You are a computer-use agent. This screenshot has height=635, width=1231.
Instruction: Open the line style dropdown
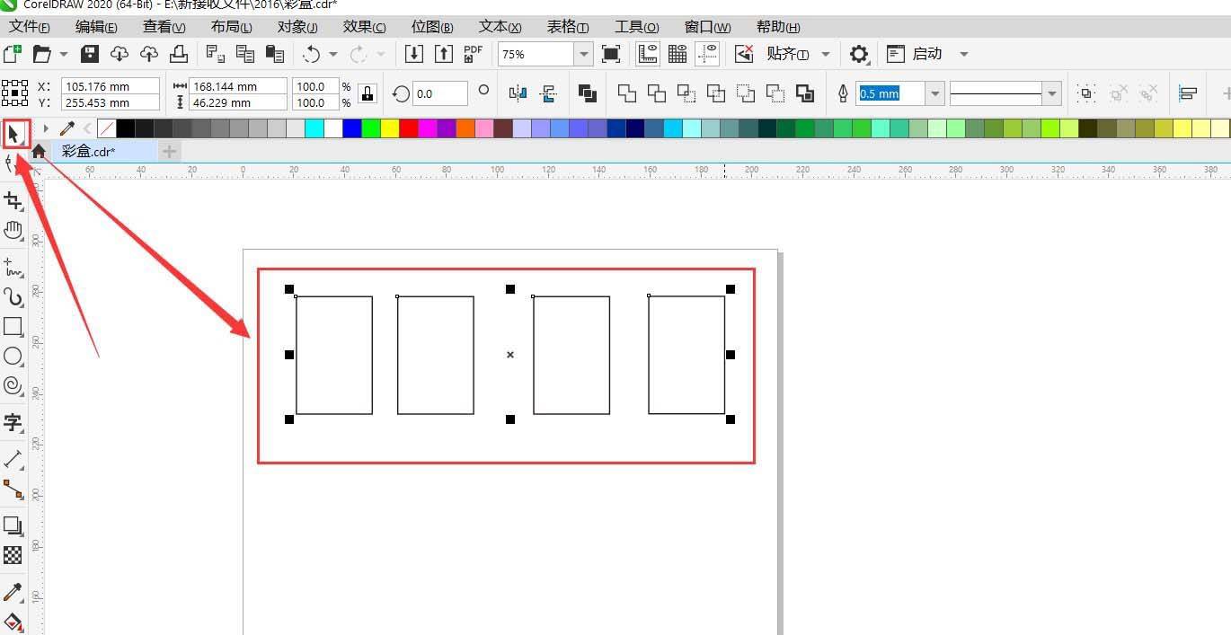point(1052,93)
